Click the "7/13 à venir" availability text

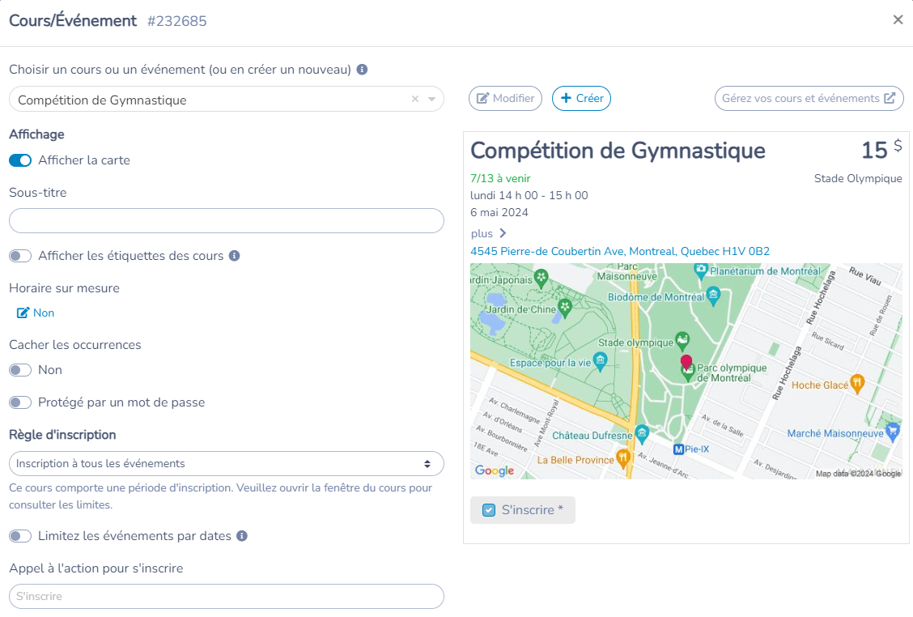500,178
